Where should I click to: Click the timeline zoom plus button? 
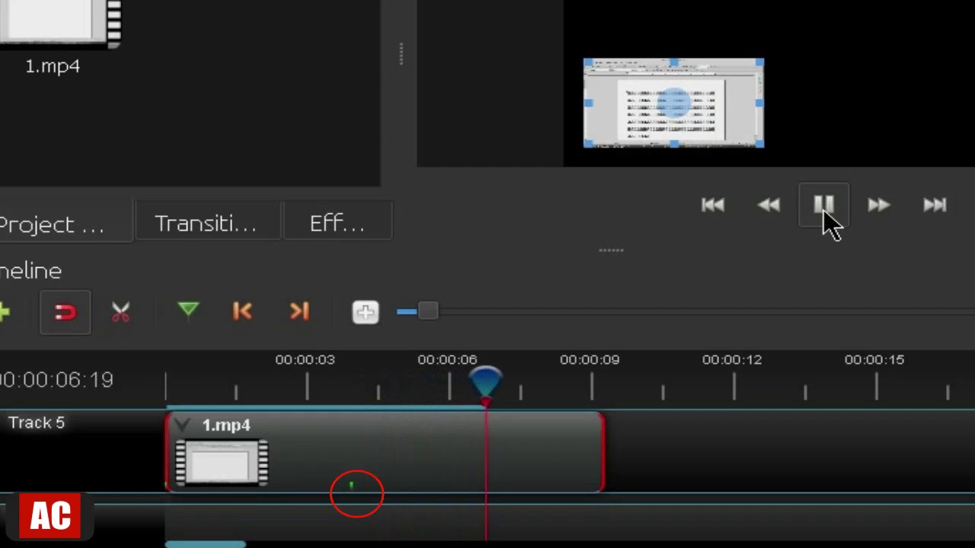tap(366, 312)
